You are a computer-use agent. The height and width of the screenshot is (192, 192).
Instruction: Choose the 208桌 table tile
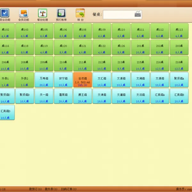point(25,64)
